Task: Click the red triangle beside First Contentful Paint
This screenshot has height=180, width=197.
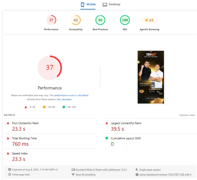Action: pos(8,123)
